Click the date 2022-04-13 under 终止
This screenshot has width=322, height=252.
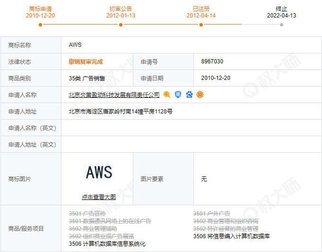[281, 16]
